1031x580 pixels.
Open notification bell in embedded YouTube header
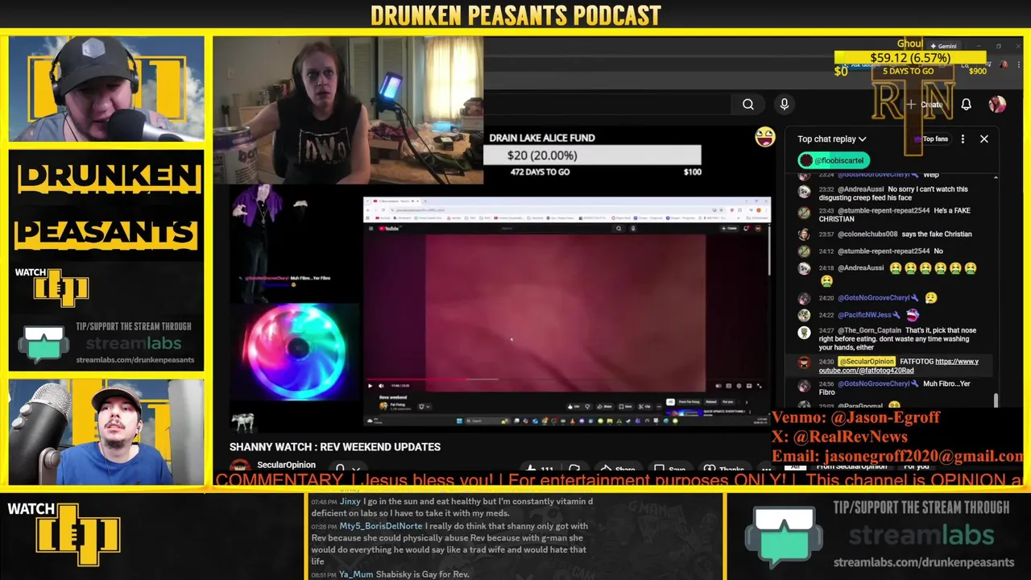coord(746,228)
